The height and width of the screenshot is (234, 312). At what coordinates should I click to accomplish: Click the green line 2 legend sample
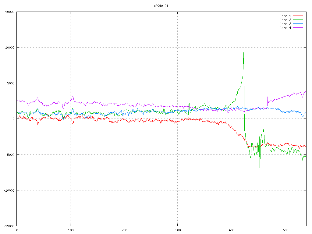click(298, 20)
